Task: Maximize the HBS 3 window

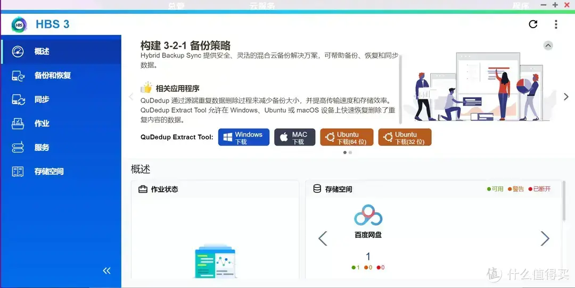Action: click(555, 5)
